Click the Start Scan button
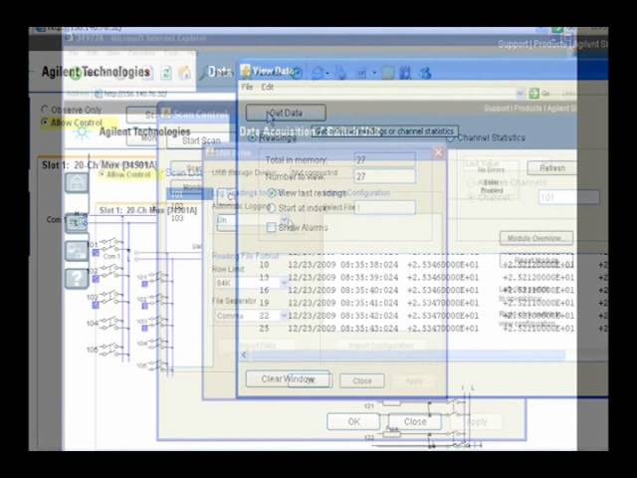The height and width of the screenshot is (478, 637). [x=200, y=140]
